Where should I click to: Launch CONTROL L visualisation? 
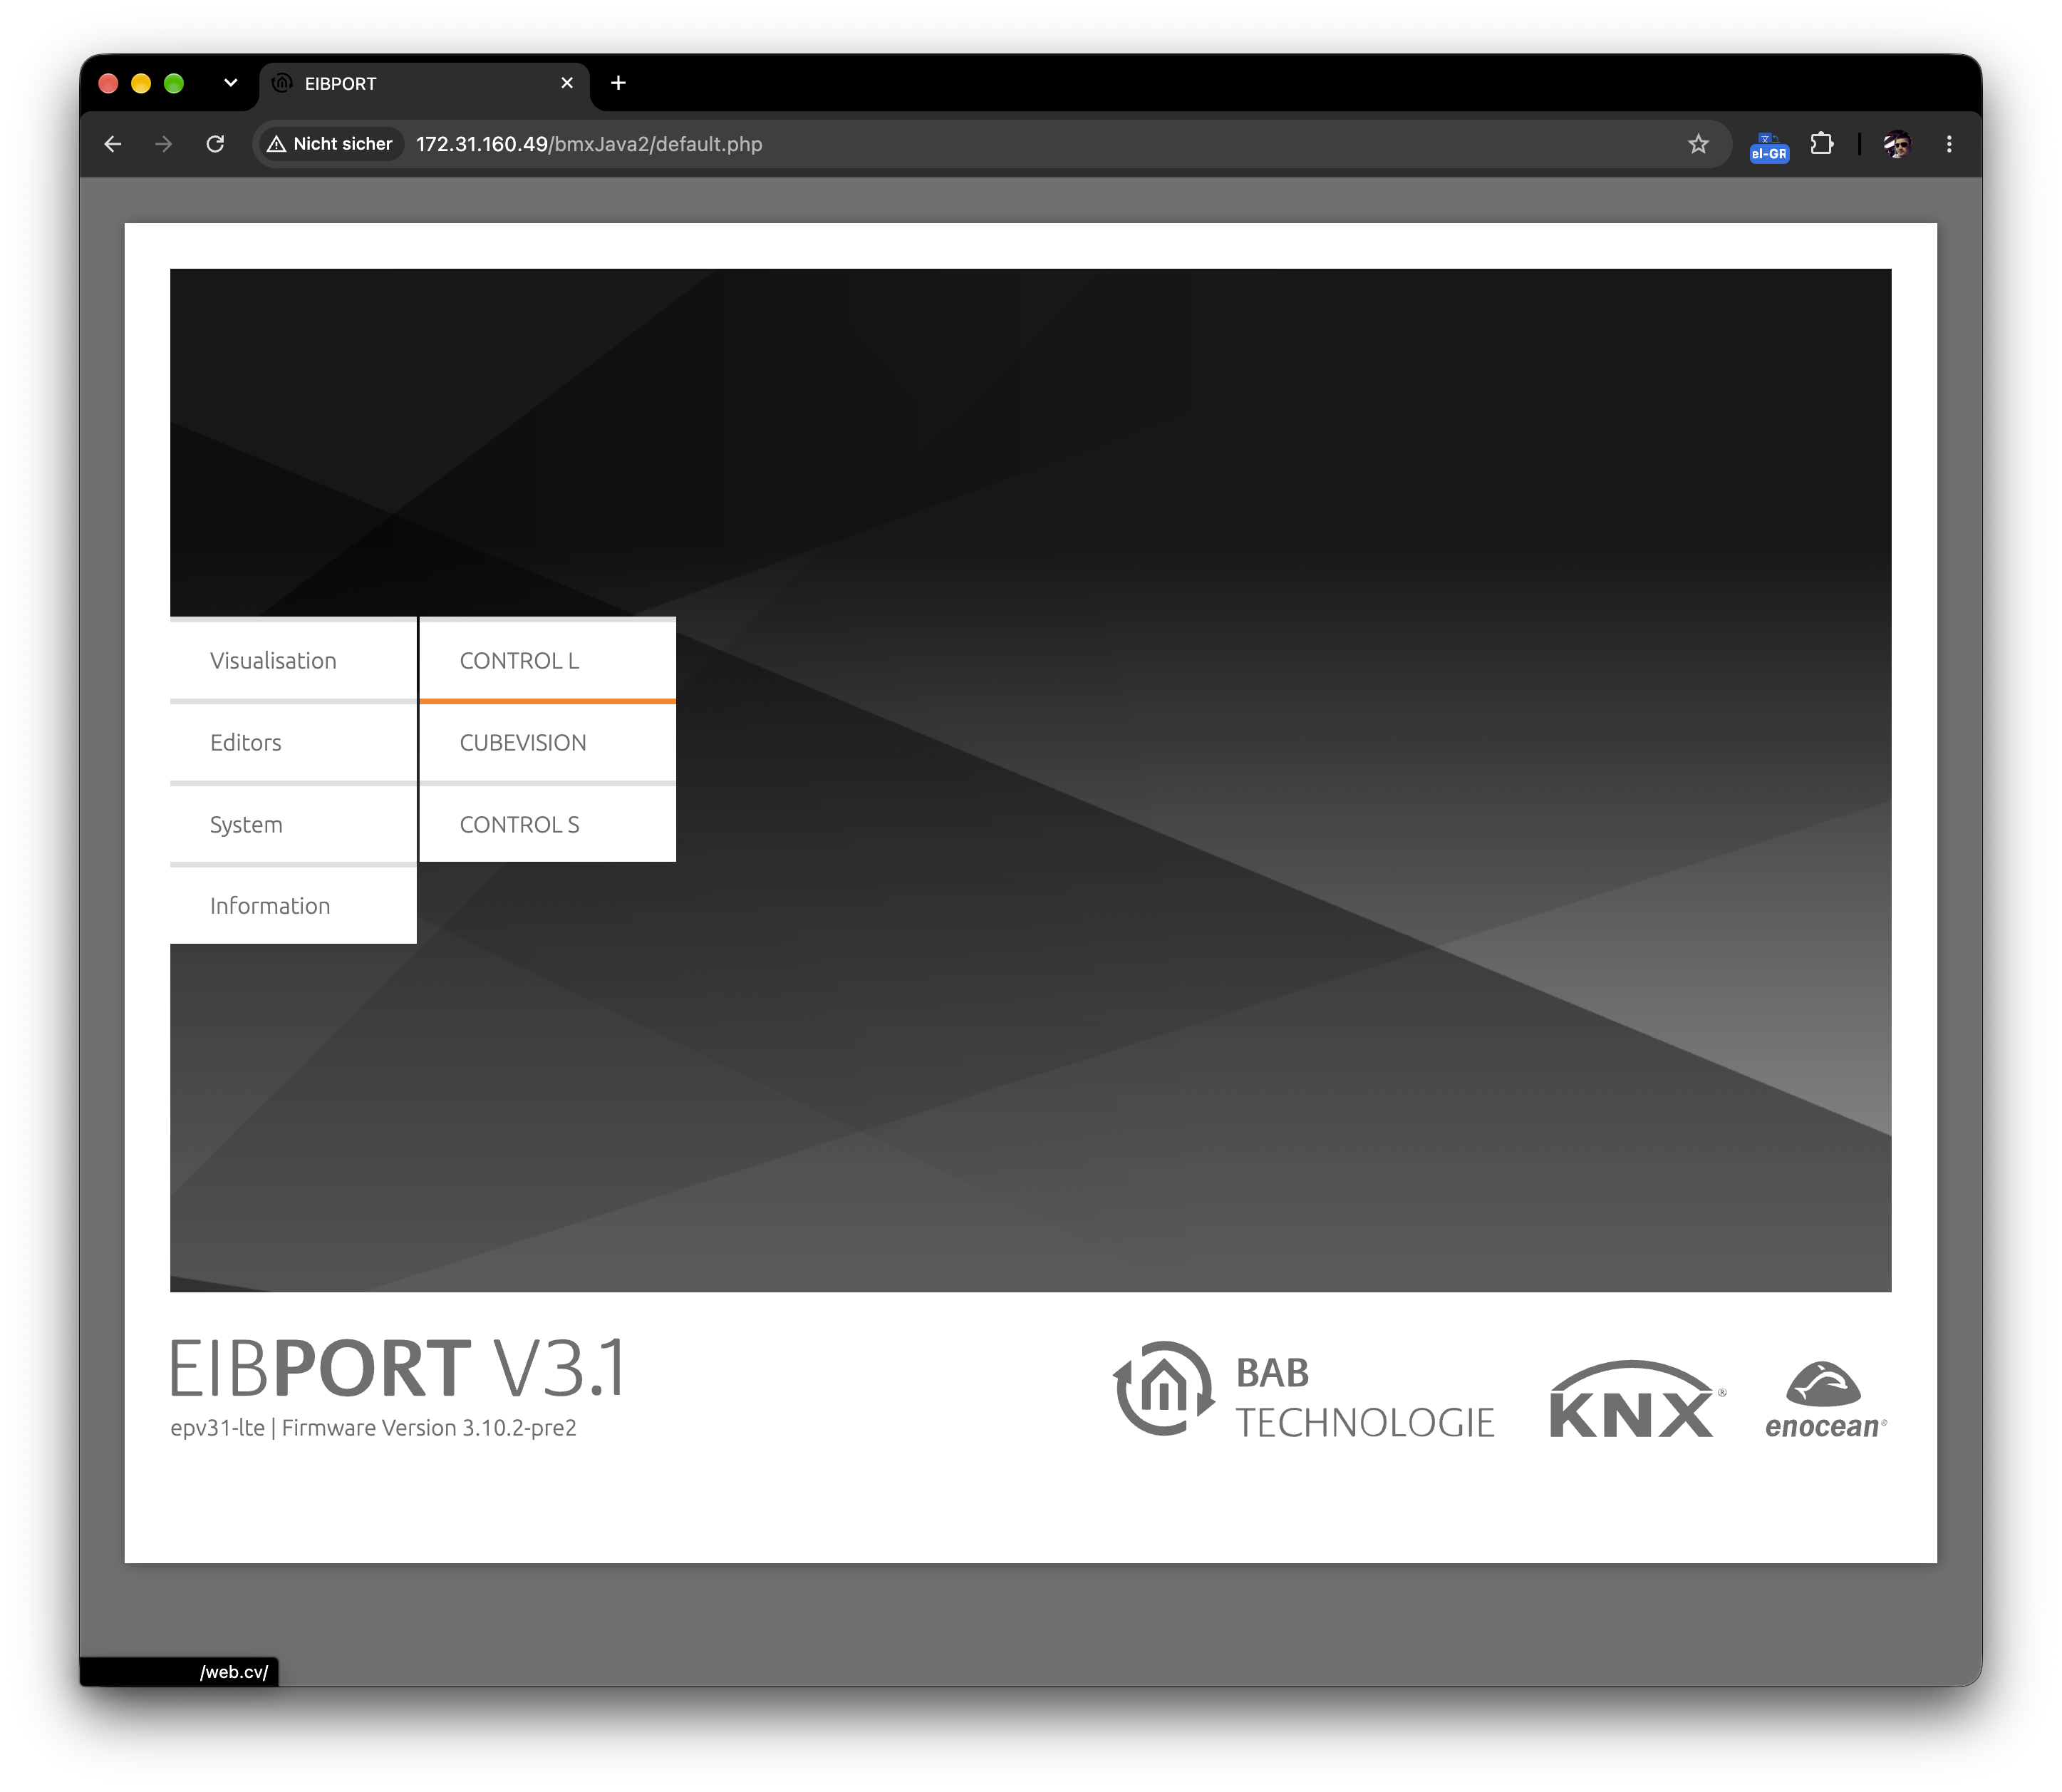click(548, 661)
